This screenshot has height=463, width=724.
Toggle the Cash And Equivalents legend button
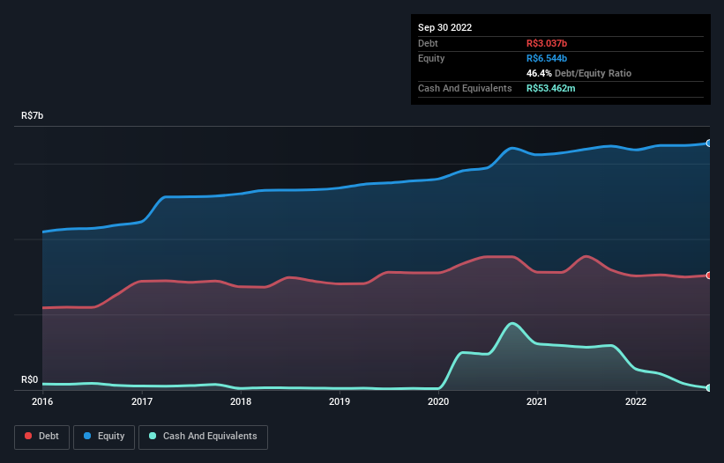[203, 437]
